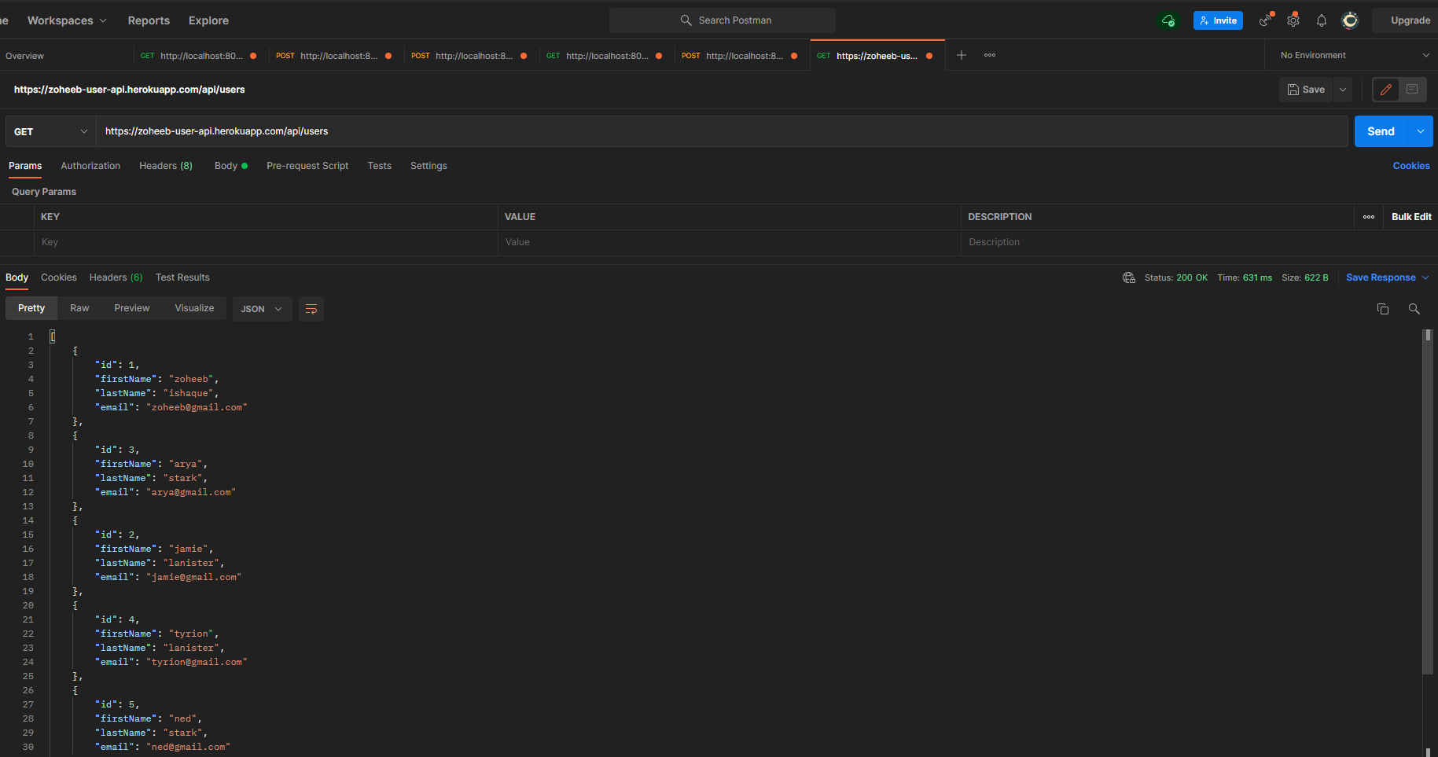1438x757 pixels.
Task: Open the satellite dish capture requests icon
Action: [x=1266, y=20]
